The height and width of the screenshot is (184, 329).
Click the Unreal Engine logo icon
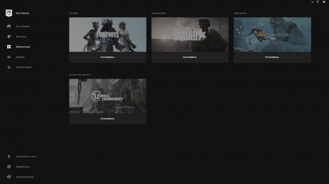(x=9, y=67)
